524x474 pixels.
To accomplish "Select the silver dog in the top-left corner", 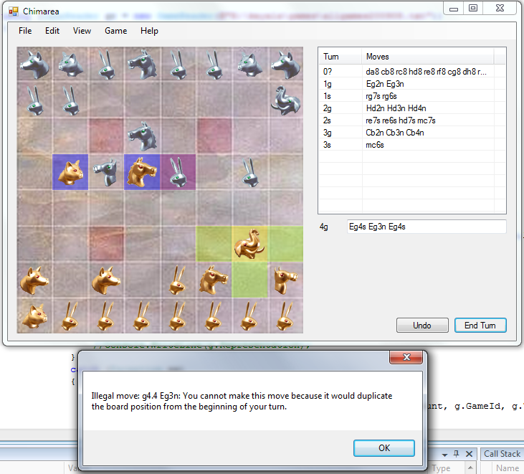I will point(34,65).
